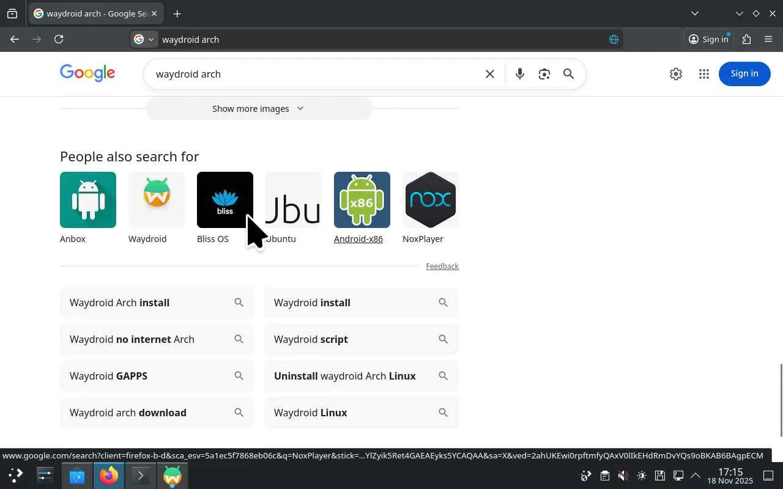
Task: Open the list all tabs dropdown
Action: tap(694, 13)
